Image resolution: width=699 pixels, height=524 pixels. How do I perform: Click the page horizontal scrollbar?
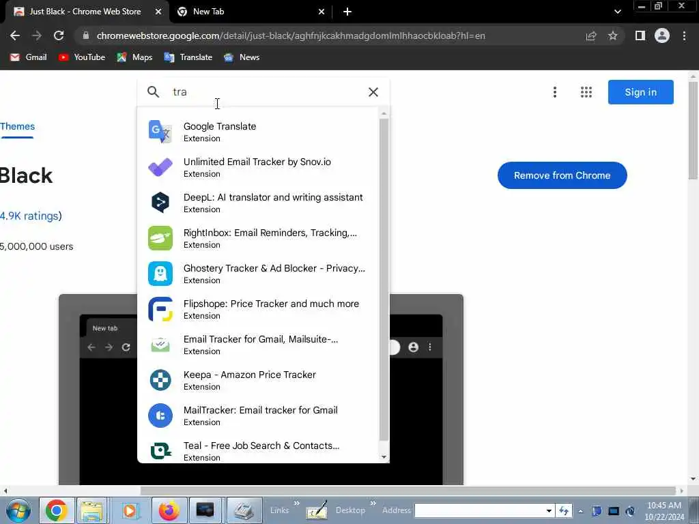[408, 491]
